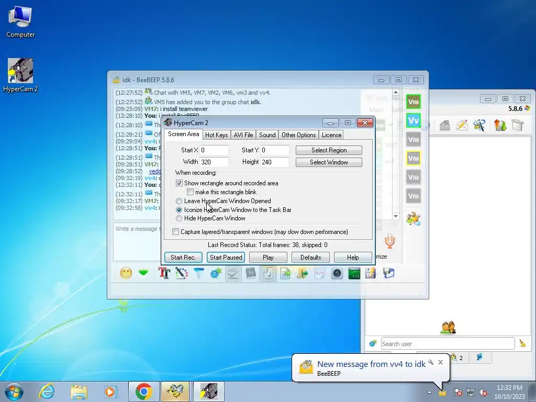536x402 pixels.
Task: Click the Defaults button
Action: 311,258
